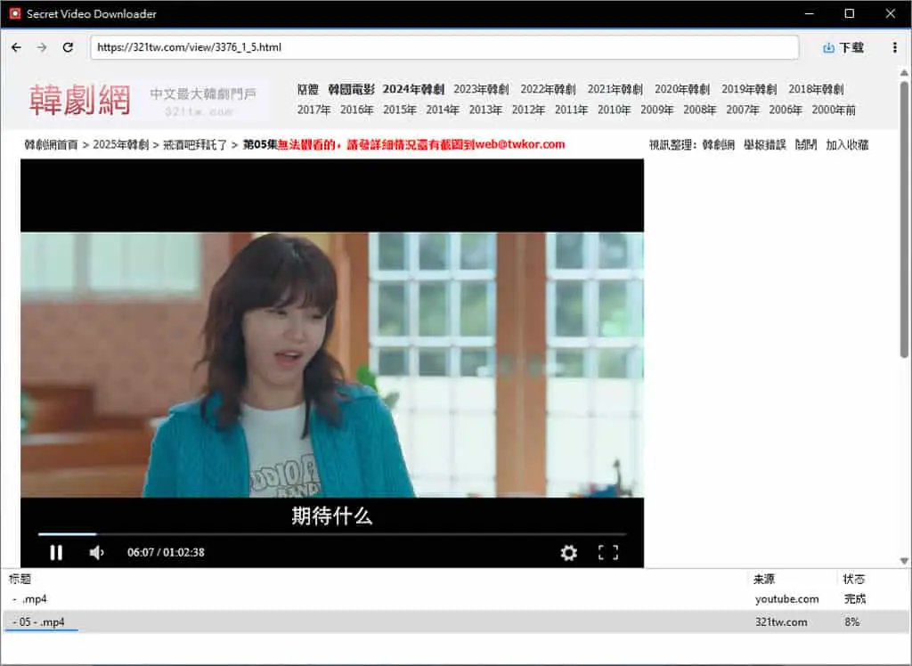Click the 韓劇網 site logo

click(79, 100)
